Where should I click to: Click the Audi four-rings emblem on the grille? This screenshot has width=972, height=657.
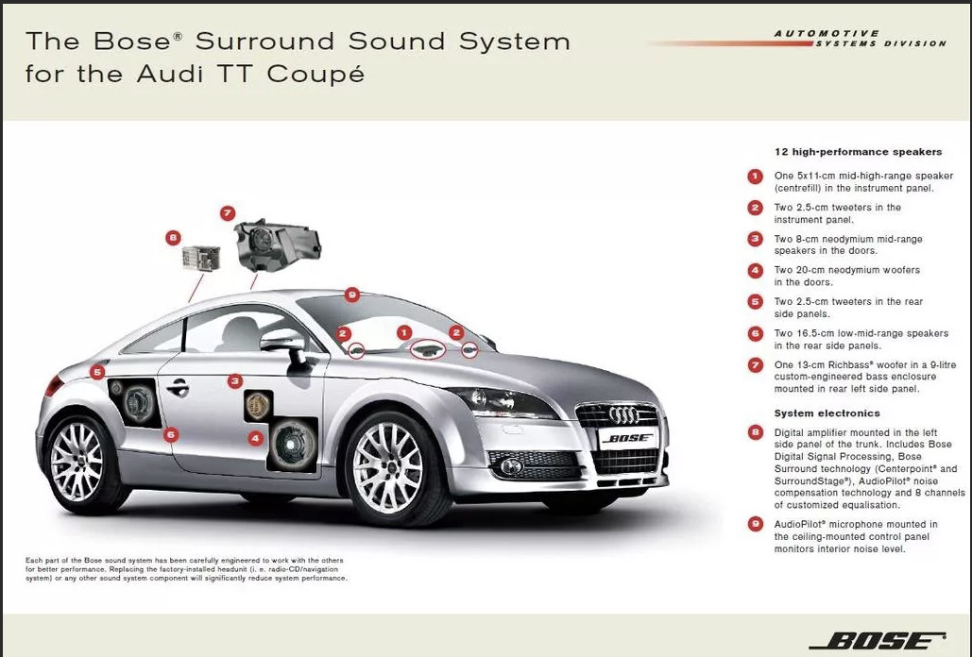tap(623, 415)
